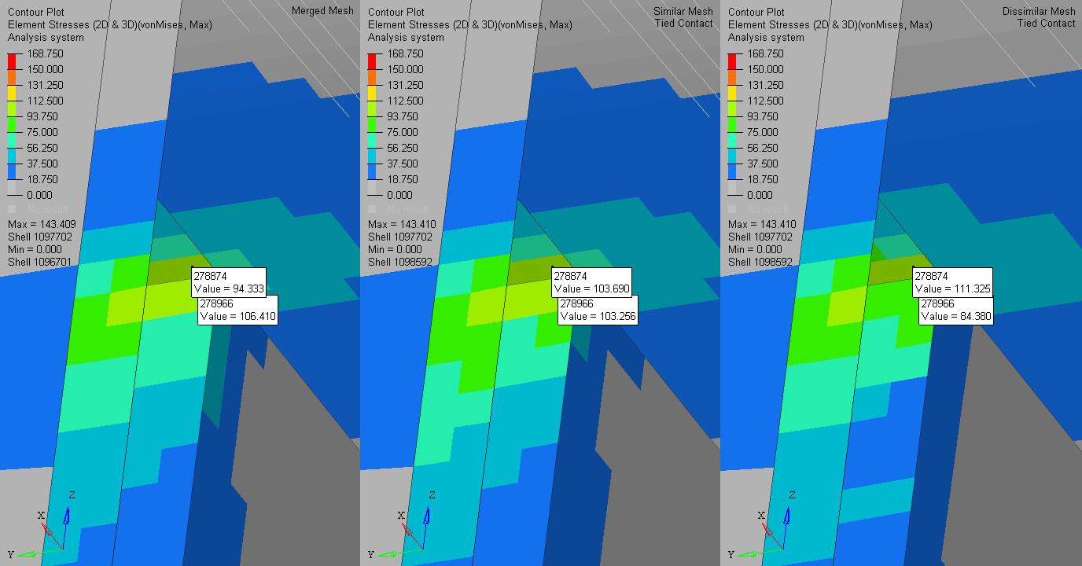Click 'Contour Plot' title in Dissimilar Mesh panel

756,12
